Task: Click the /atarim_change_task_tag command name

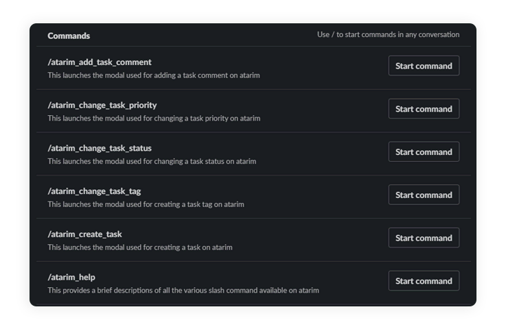Action: click(x=94, y=191)
